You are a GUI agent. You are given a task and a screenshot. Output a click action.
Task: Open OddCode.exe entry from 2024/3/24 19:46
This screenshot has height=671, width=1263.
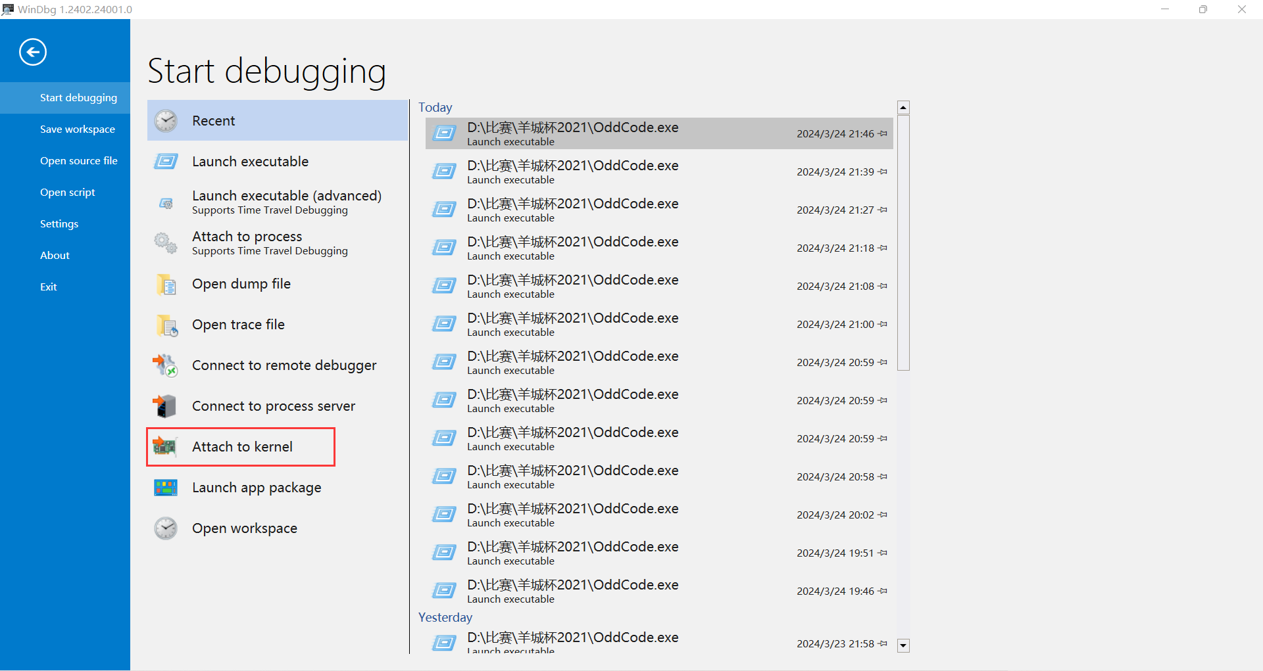coord(659,591)
